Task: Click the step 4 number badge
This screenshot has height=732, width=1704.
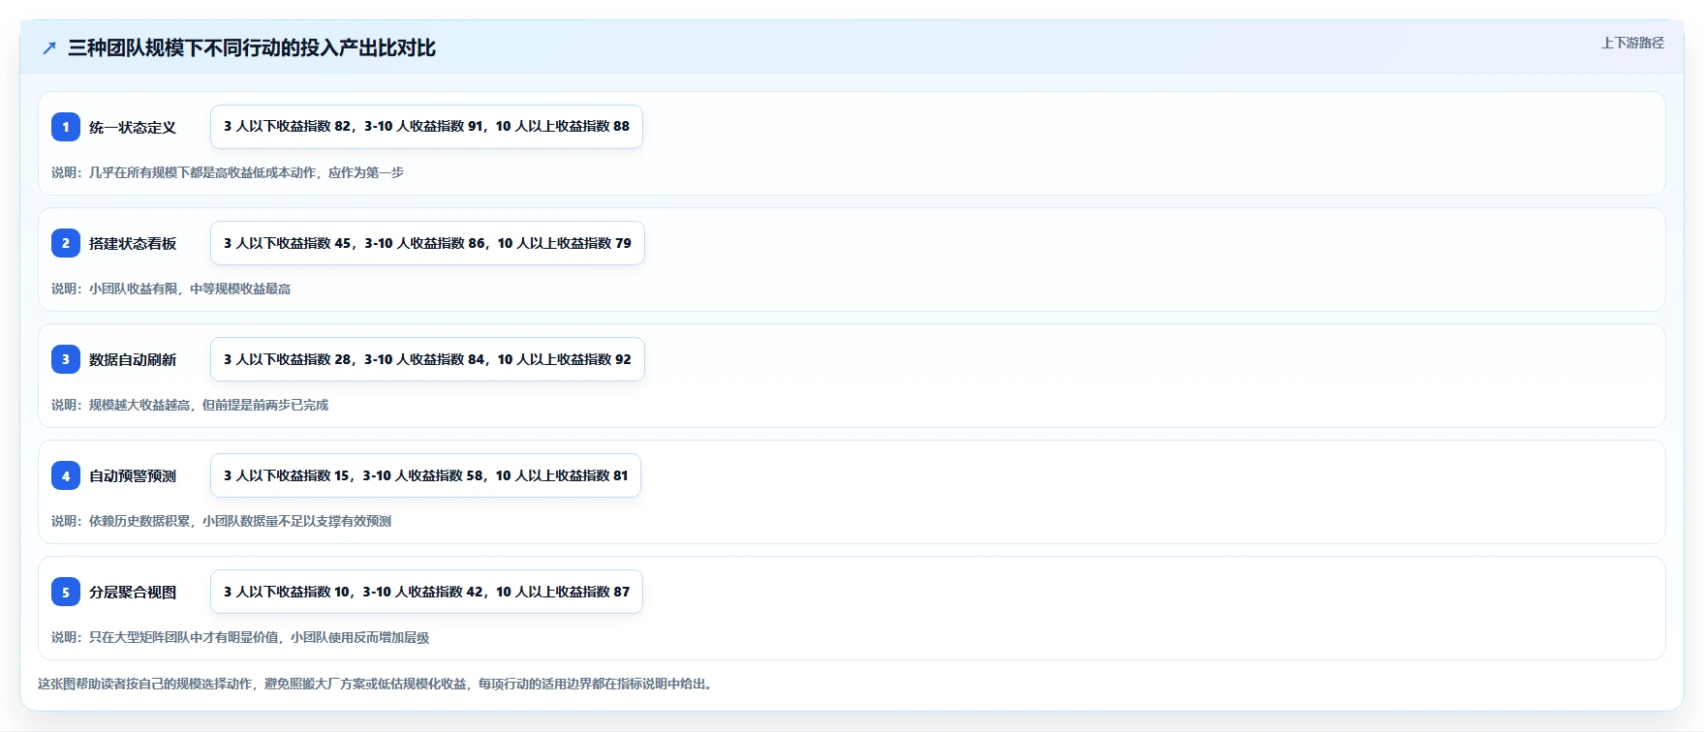Action: coord(66,475)
